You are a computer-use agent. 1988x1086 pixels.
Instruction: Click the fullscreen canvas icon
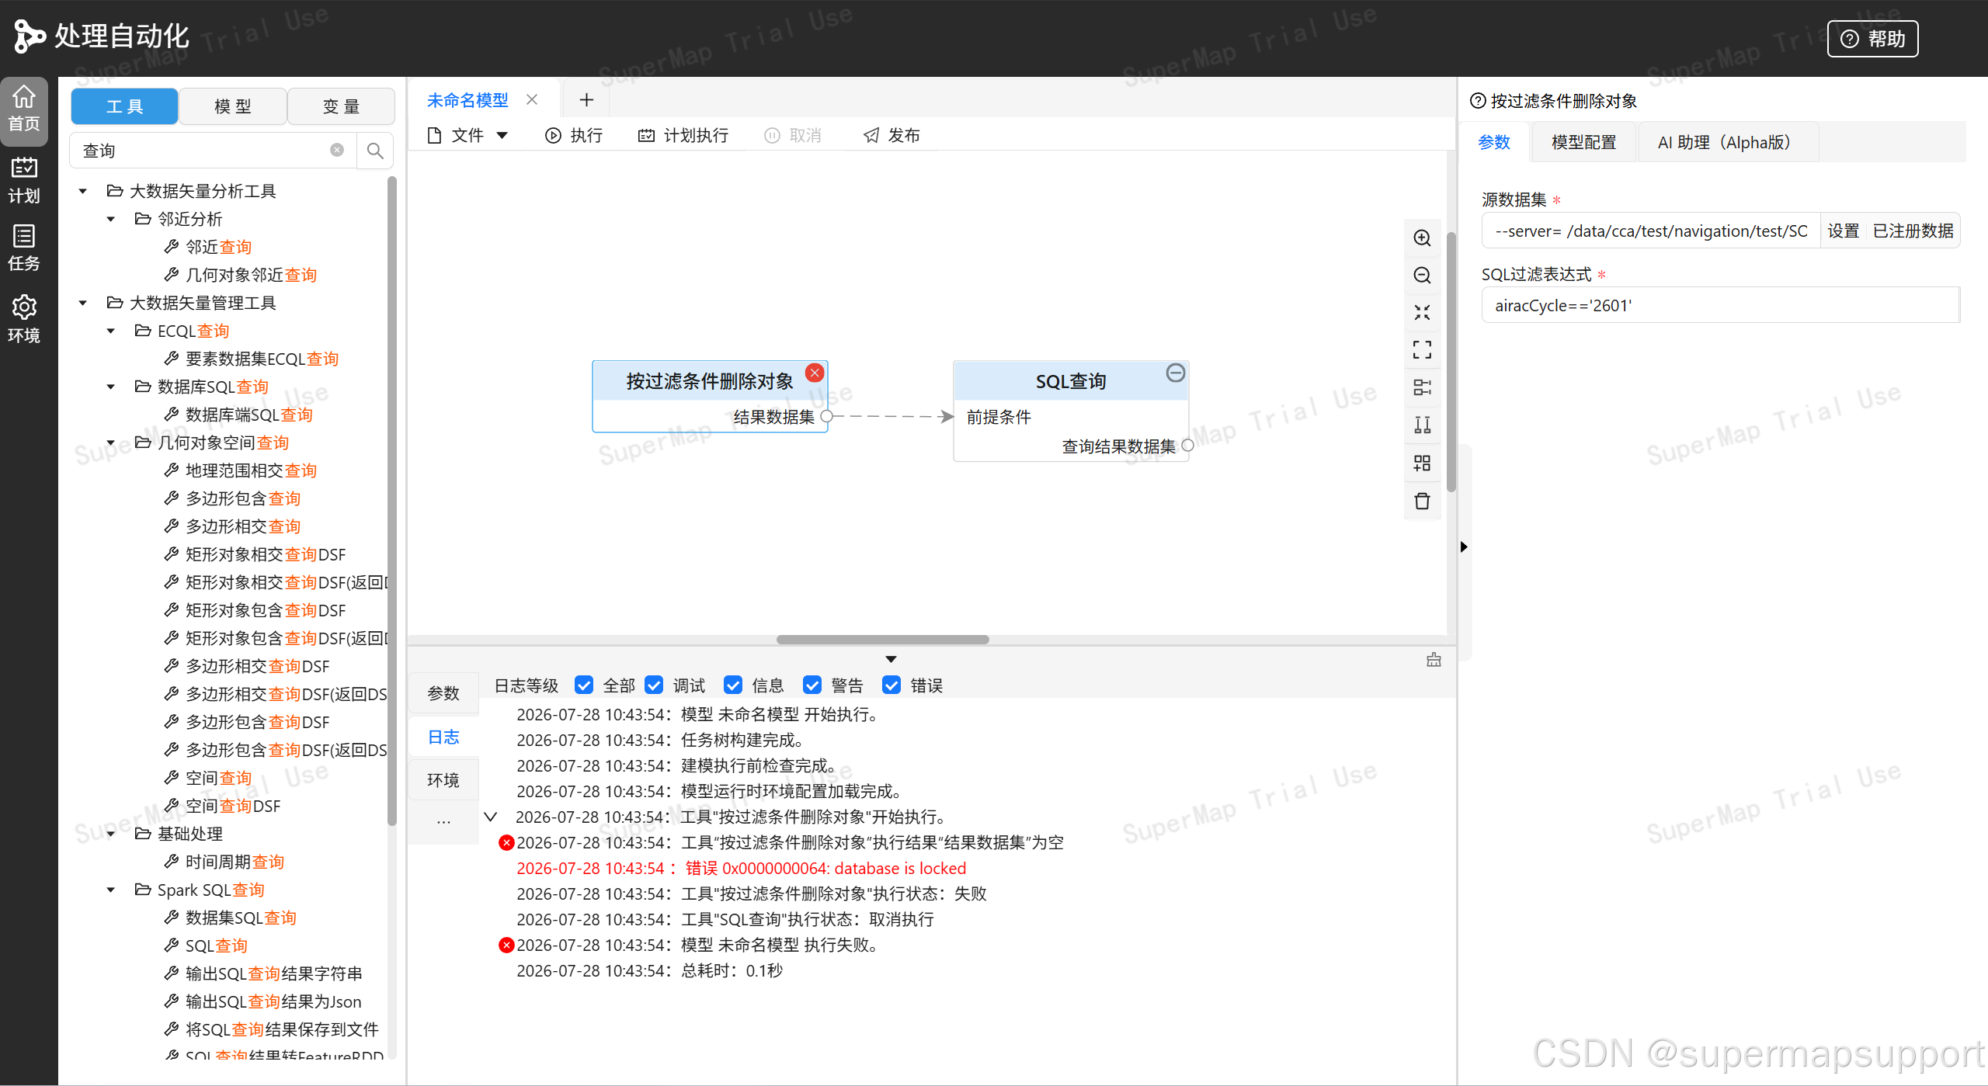(1422, 350)
